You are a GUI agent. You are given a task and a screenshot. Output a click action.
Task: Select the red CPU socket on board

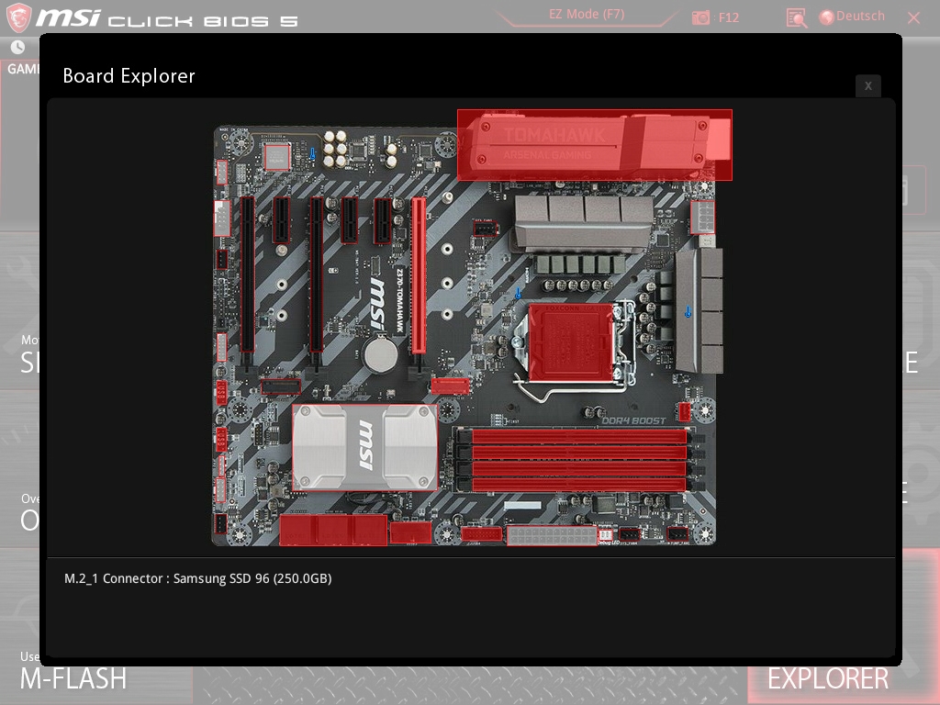coord(571,342)
